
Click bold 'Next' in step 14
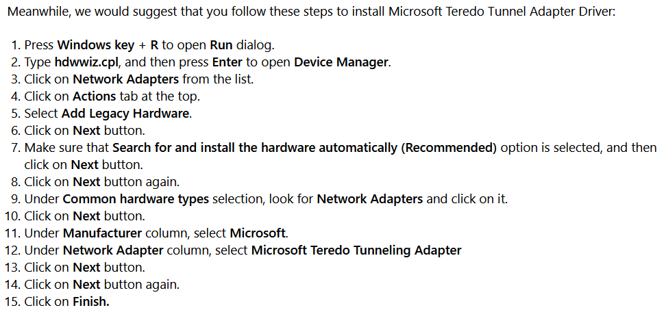86,285
